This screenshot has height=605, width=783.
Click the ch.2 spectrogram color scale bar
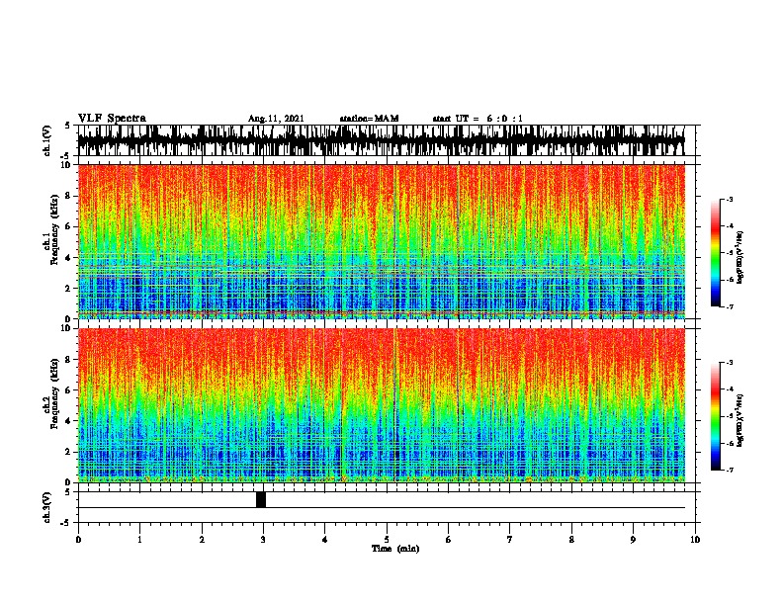click(x=715, y=416)
